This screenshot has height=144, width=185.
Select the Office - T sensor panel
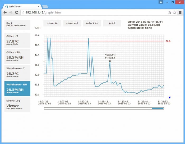(x=17, y=40)
